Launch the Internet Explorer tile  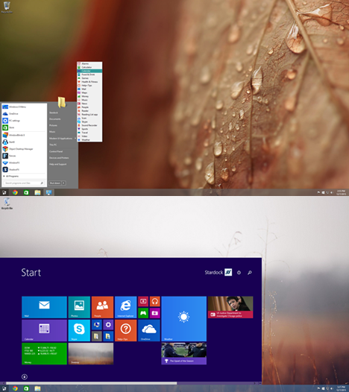125,307
